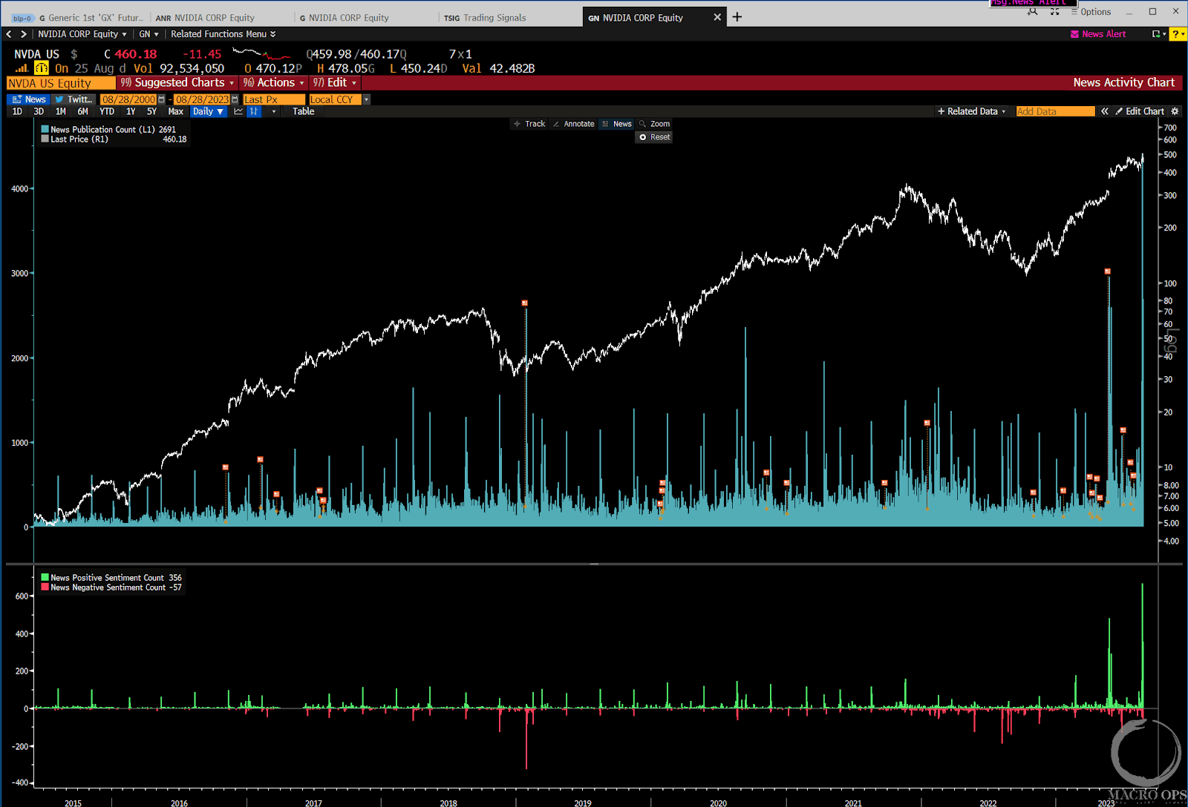Viewport: 1188px width, 807px height.
Task: Click the Add Data input field
Action: tap(1055, 111)
